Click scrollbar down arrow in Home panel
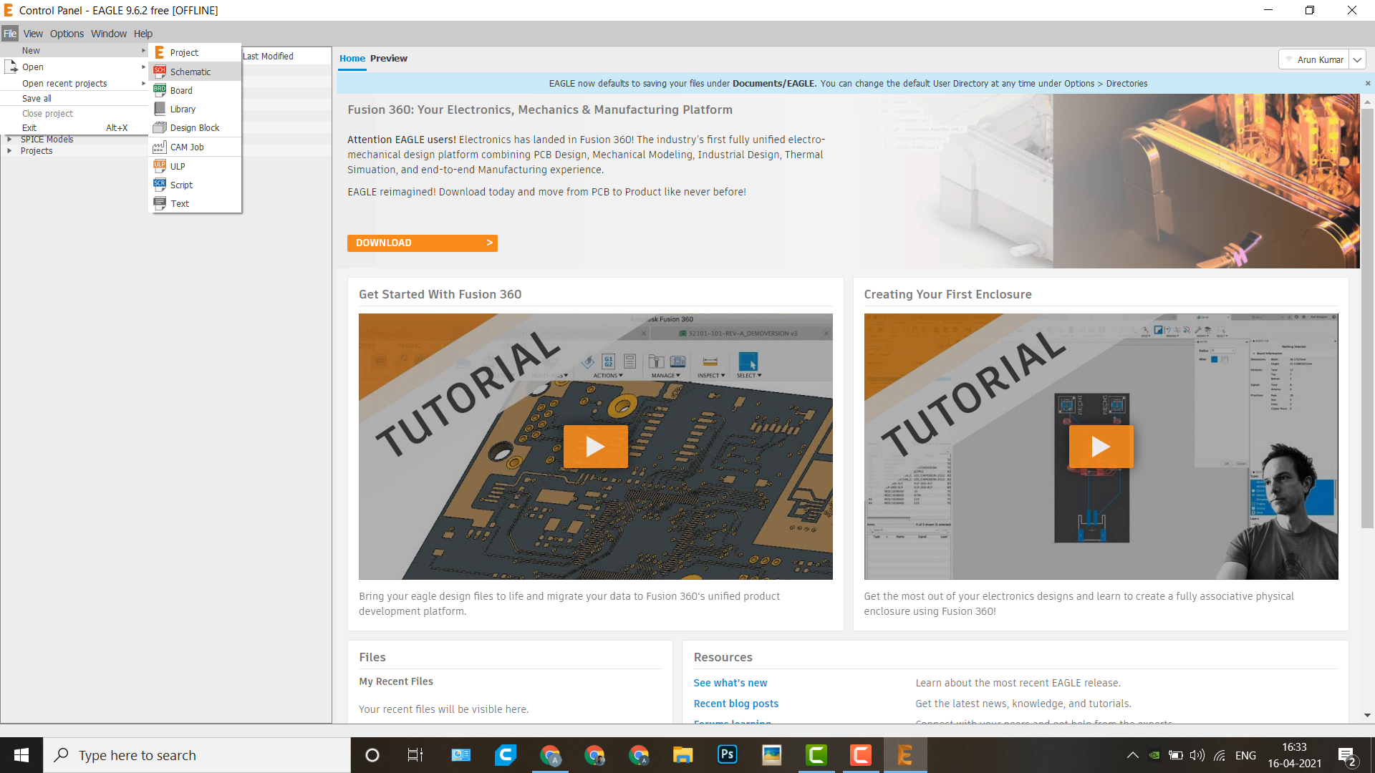1375x773 pixels. (x=1368, y=715)
